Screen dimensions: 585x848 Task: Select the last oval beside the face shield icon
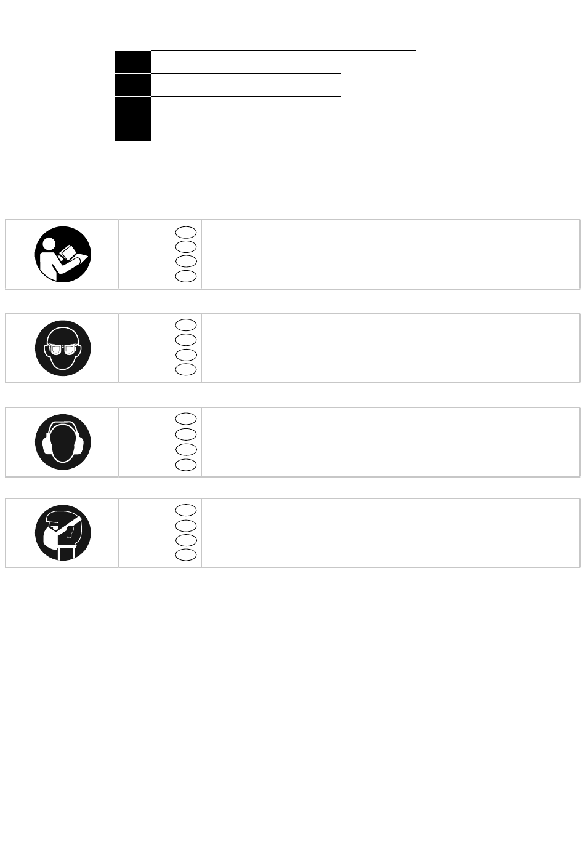pos(186,555)
